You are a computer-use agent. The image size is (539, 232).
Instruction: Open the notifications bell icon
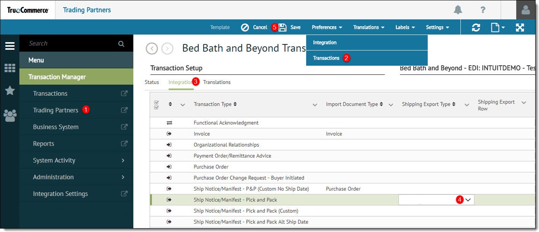(x=458, y=10)
